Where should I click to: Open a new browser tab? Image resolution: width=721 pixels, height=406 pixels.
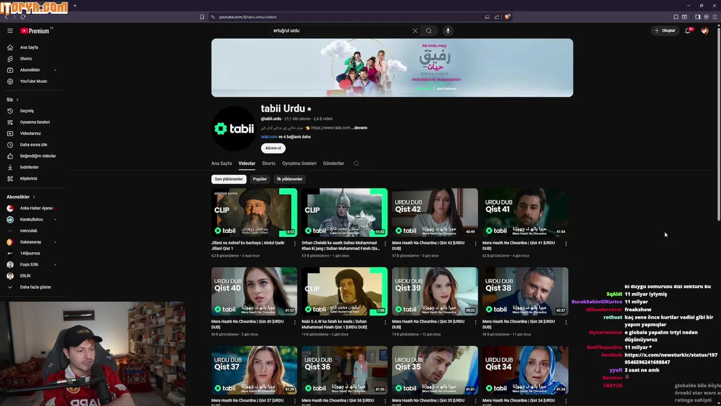point(74,6)
